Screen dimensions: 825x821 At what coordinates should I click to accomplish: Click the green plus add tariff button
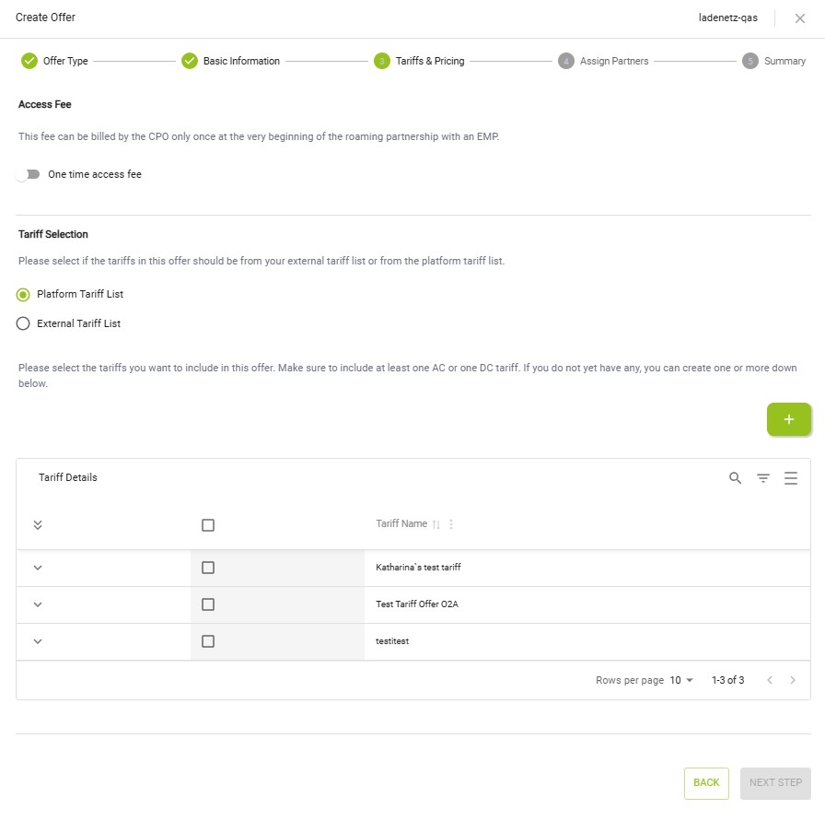point(788,419)
